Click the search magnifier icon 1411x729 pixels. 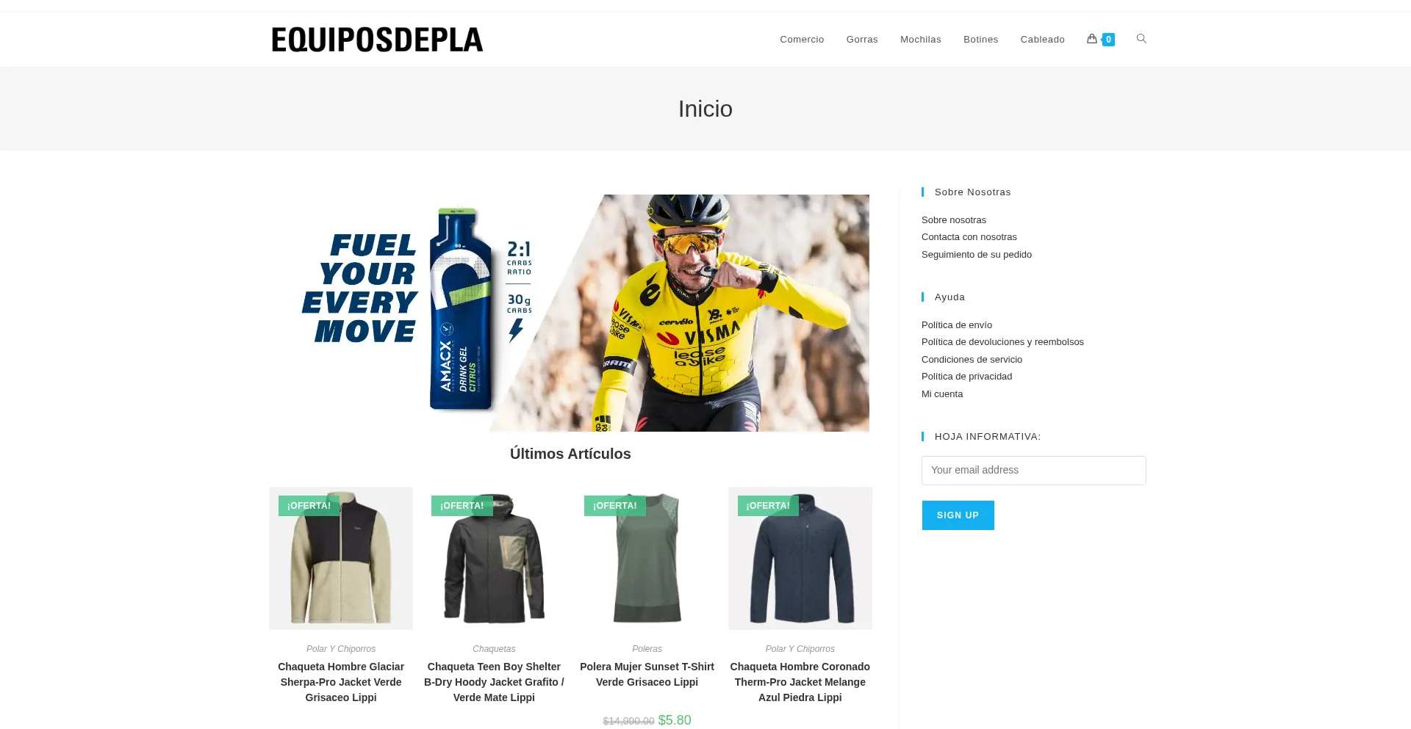tap(1141, 39)
